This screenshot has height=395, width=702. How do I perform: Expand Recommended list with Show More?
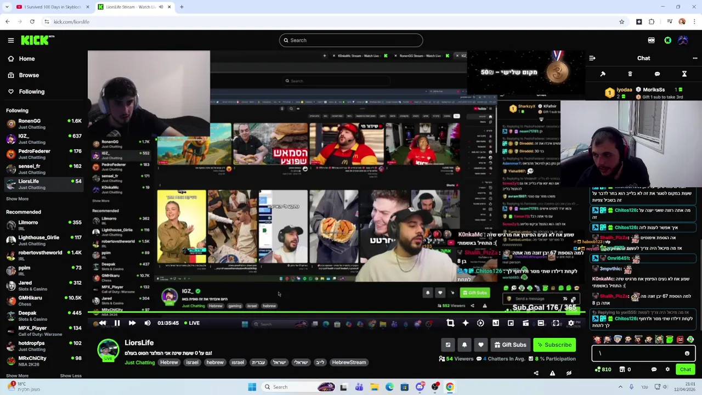coord(17,376)
